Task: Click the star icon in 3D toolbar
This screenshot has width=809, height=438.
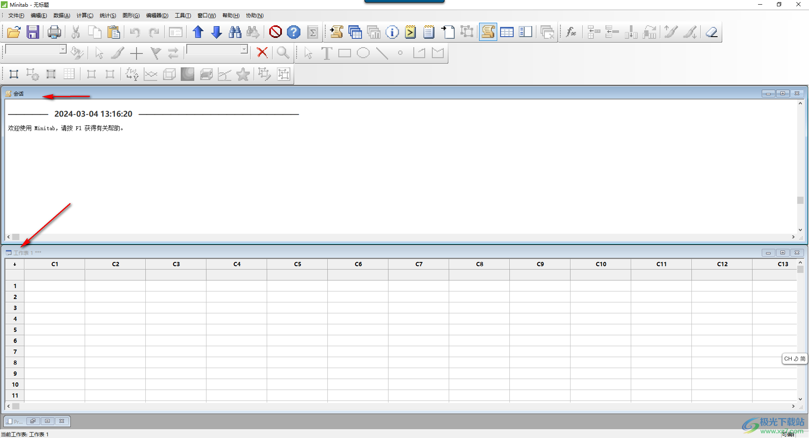Action: 243,75
